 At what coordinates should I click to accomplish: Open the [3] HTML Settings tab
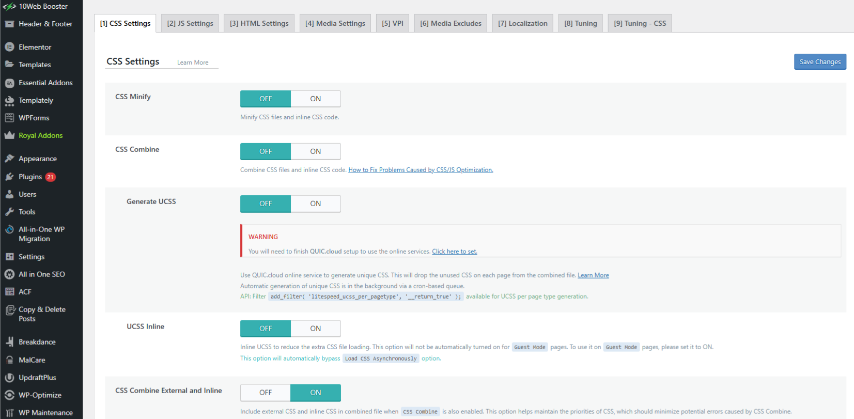[259, 23]
